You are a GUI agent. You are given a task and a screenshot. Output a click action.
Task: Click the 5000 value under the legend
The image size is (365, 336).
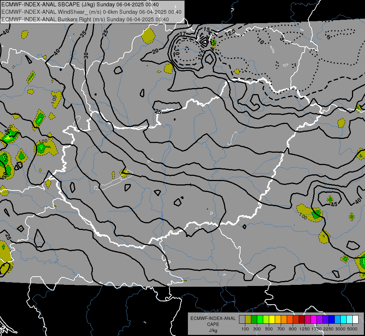pyautogui.click(x=352, y=329)
